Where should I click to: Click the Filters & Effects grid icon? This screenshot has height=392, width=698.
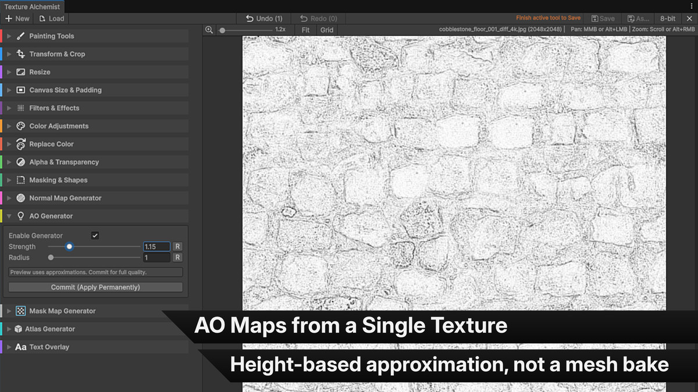click(x=21, y=108)
